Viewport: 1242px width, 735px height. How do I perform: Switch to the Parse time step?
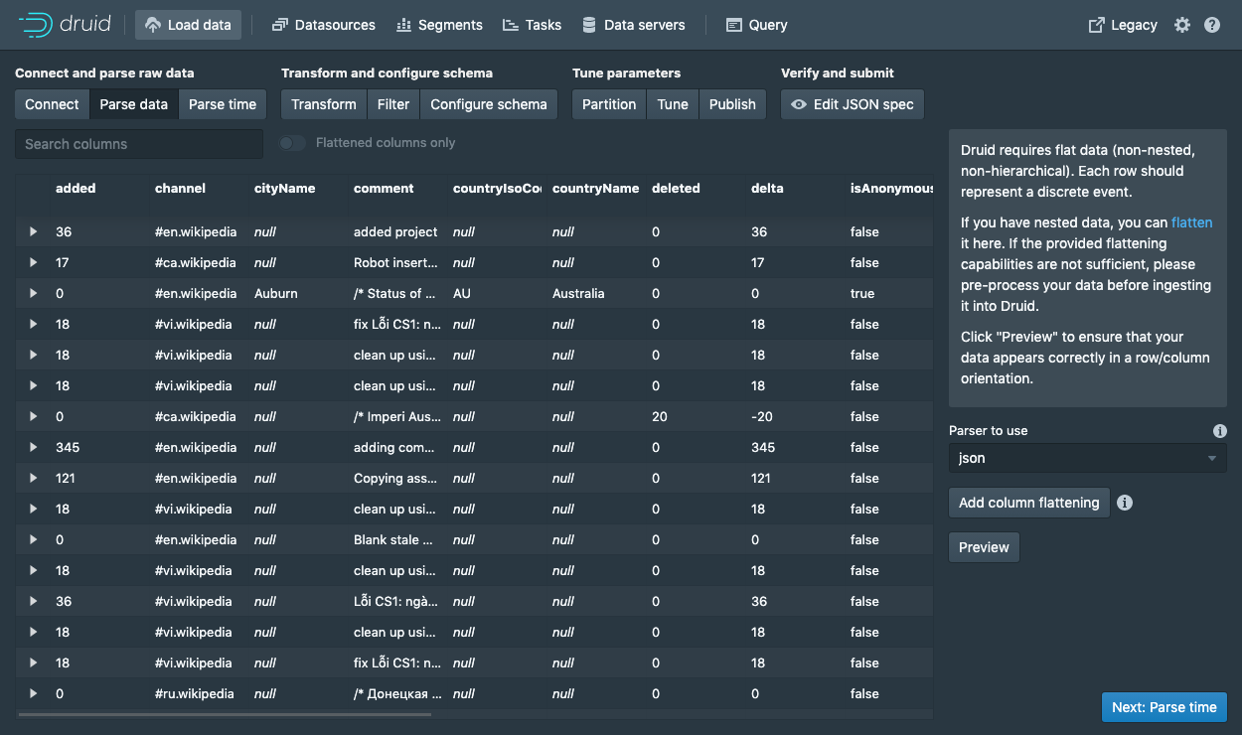pyautogui.click(x=222, y=104)
